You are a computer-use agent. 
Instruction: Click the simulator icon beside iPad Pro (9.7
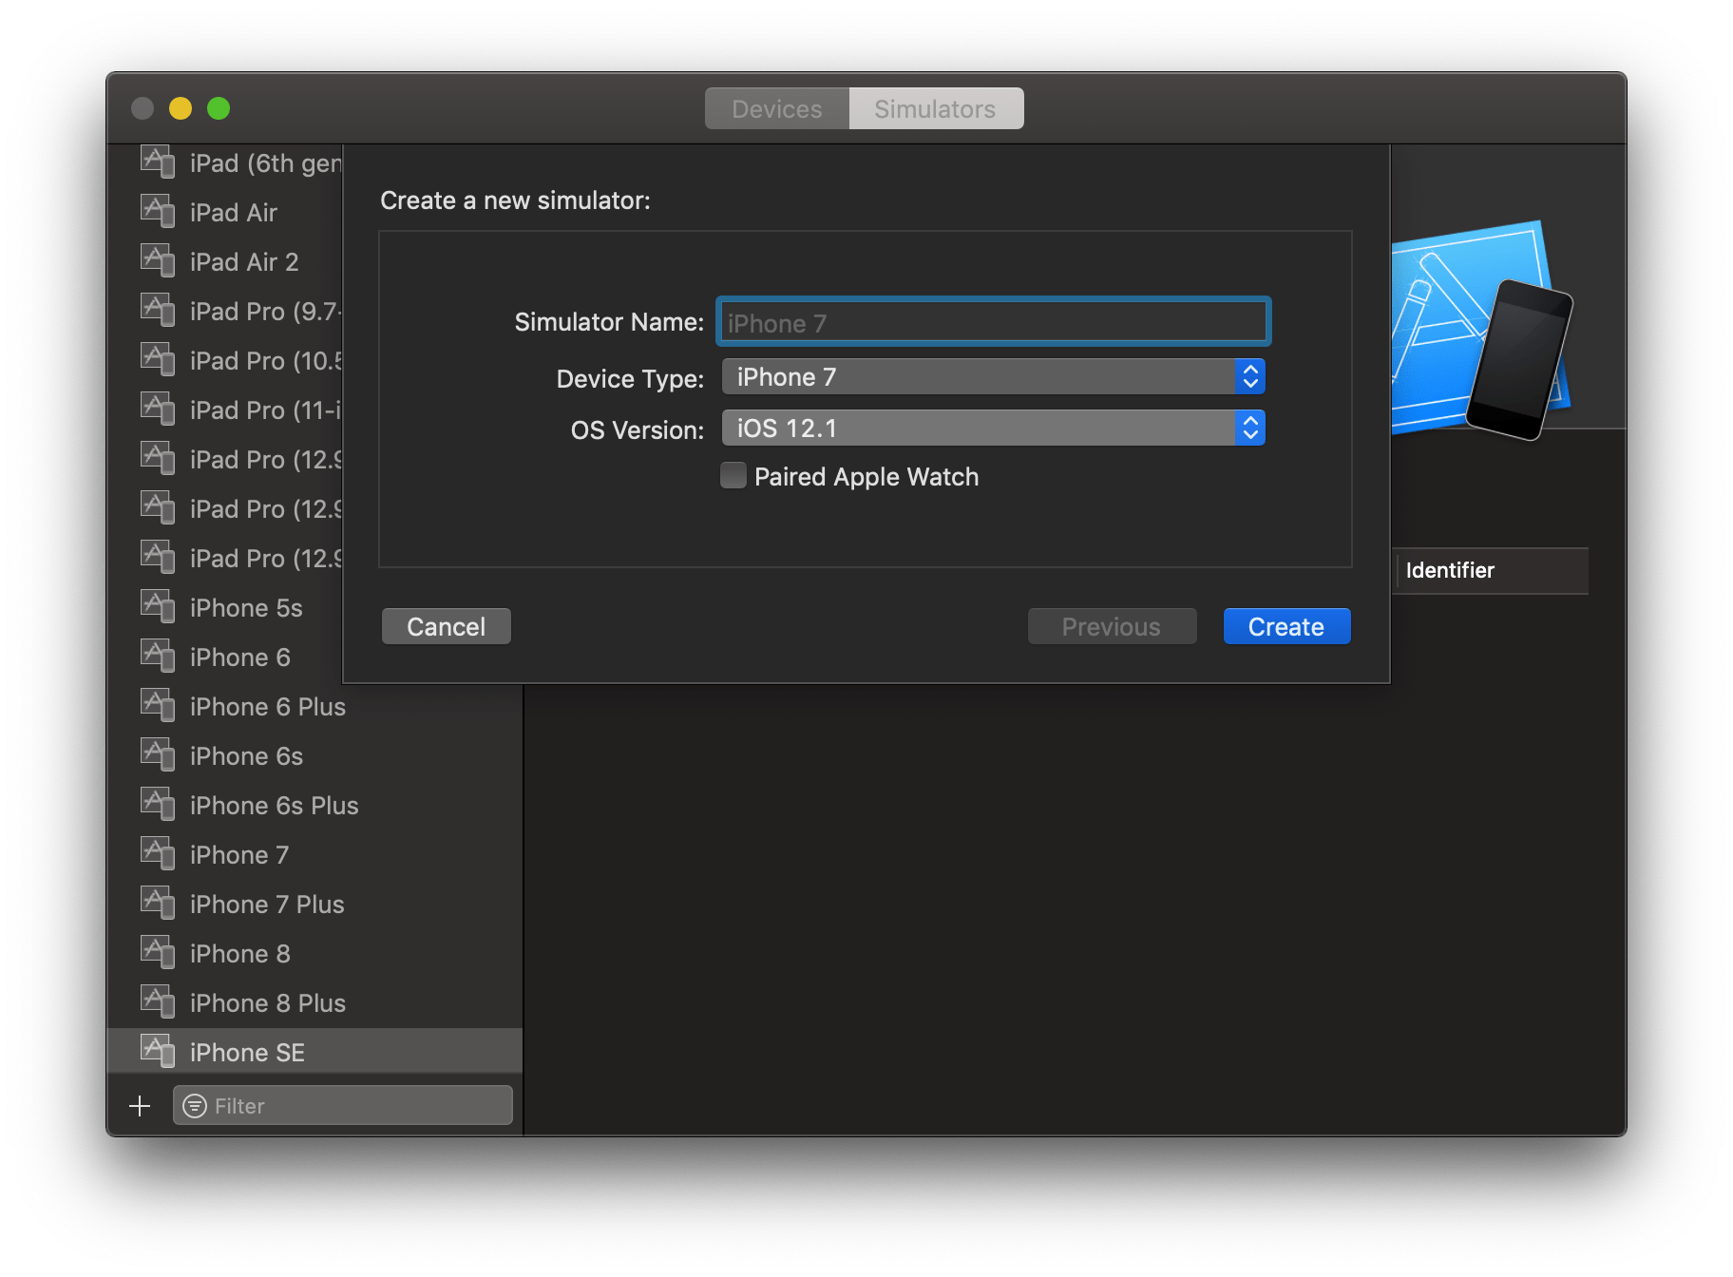click(x=158, y=310)
